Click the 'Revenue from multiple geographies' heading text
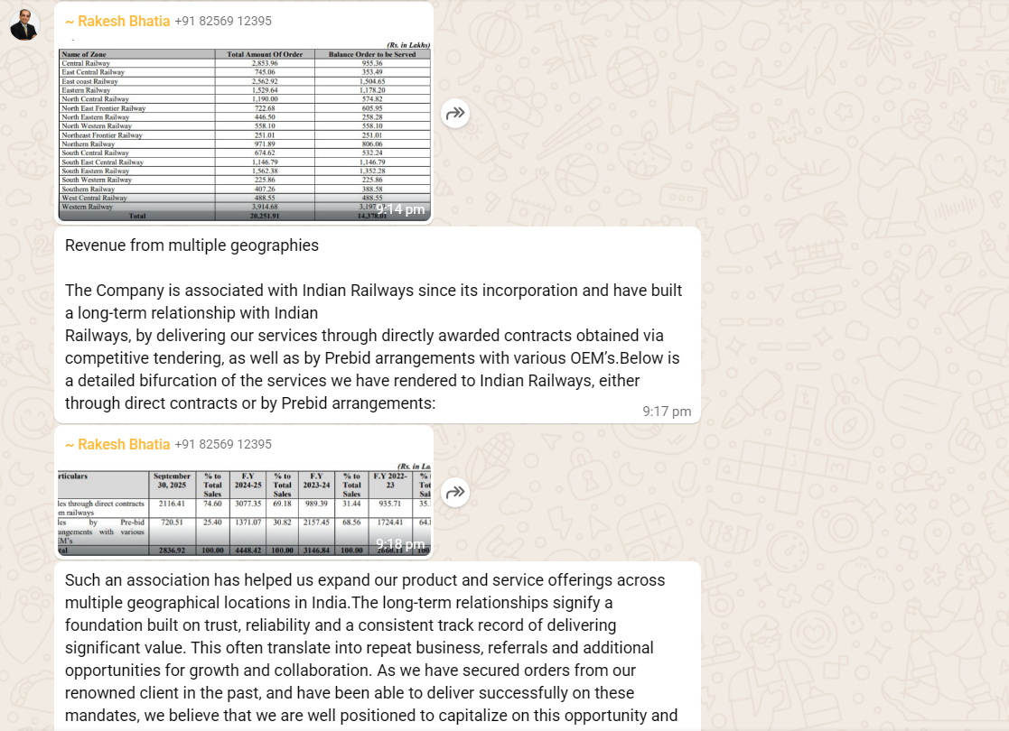Image resolution: width=1009 pixels, height=731 pixels. pos(192,245)
